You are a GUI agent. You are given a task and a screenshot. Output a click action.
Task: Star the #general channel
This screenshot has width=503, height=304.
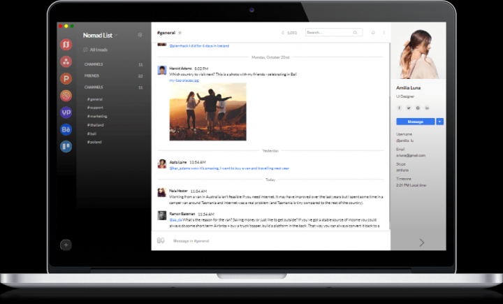pos(180,32)
